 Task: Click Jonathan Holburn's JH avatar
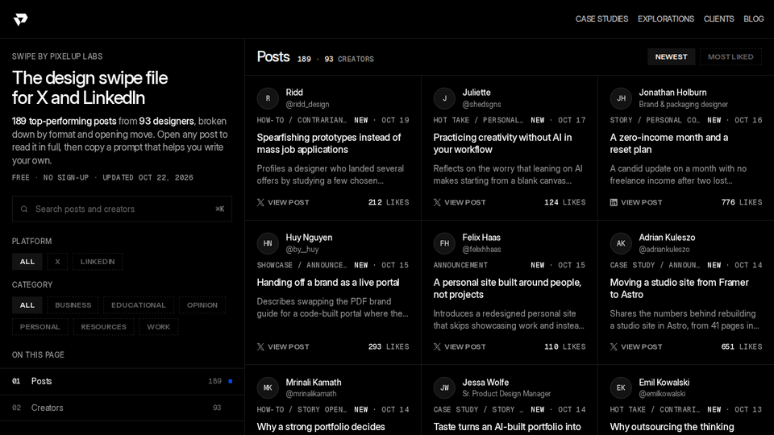(x=621, y=98)
